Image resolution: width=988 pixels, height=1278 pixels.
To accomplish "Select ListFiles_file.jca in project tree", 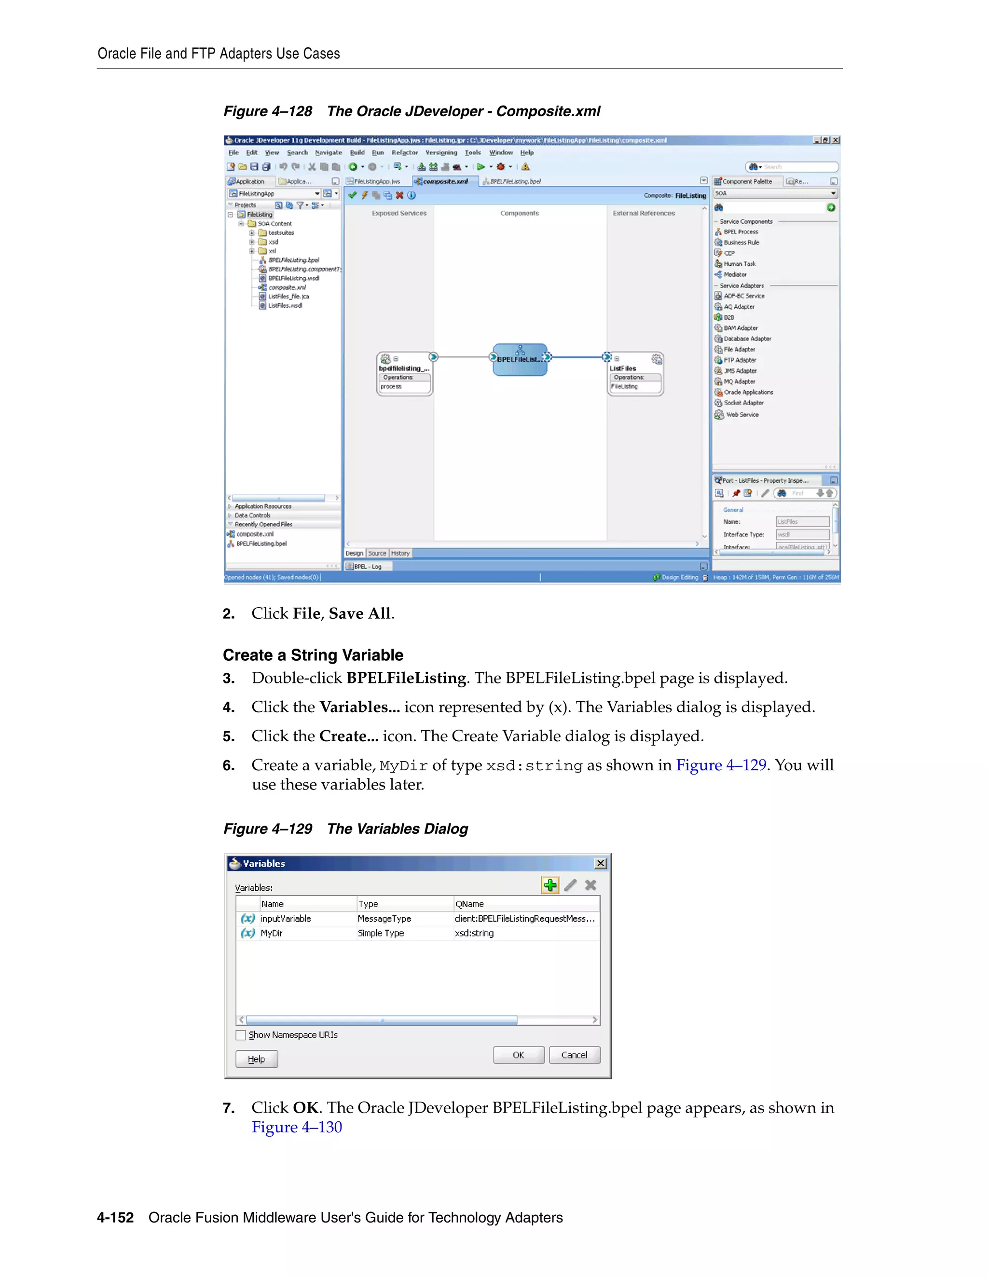I will click(284, 297).
